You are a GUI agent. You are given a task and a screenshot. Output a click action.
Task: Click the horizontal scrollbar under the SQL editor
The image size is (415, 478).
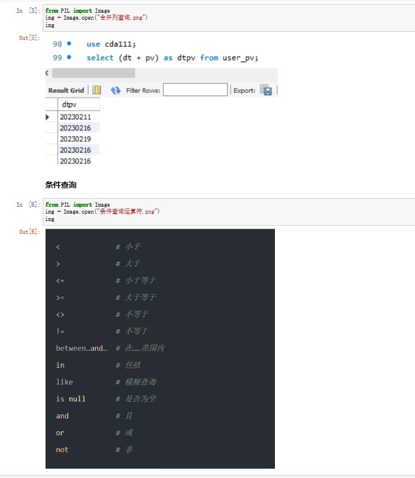point(93,73)
